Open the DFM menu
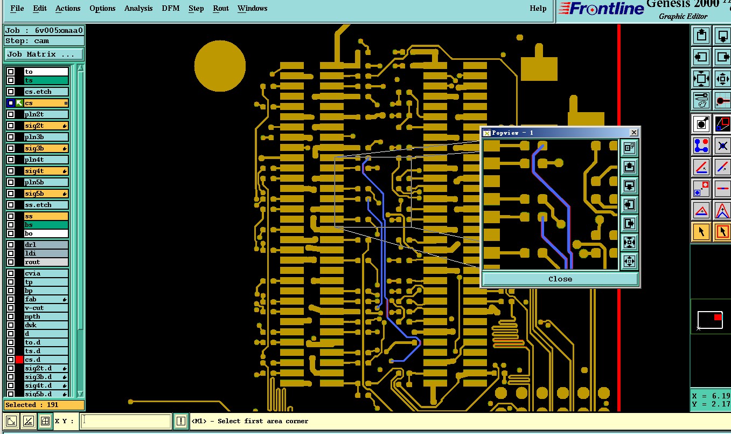The image size is (731, 434). [171, 8]
